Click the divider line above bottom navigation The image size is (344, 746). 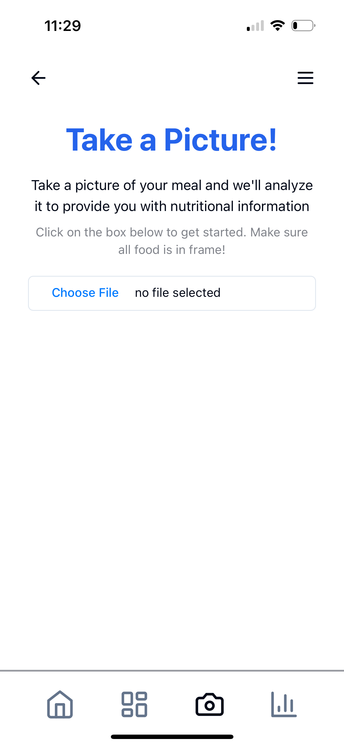[x=172, y=671]
